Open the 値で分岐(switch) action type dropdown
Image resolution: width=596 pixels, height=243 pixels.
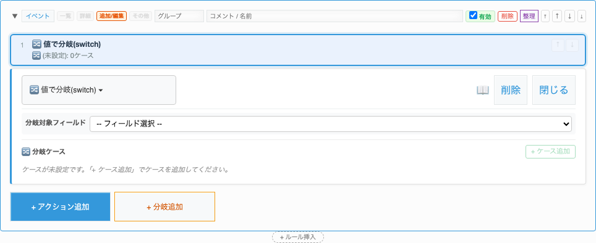99,90
